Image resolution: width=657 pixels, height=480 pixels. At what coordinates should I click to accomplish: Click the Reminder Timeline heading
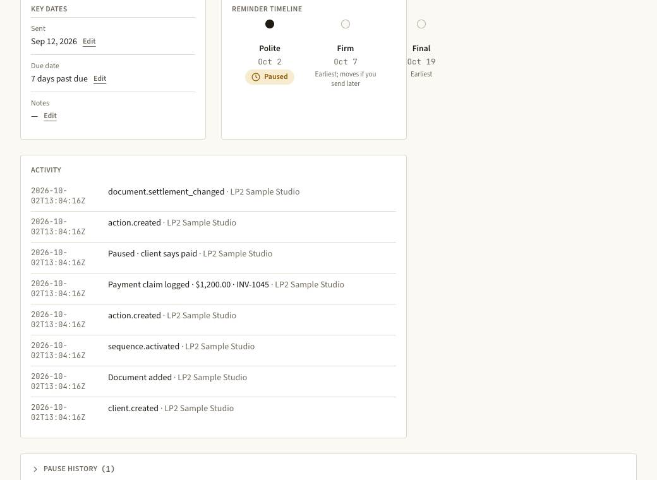(267, 9)
